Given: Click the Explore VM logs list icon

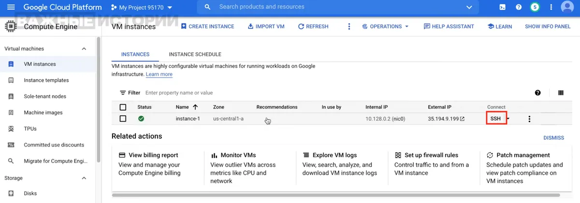Looking at the screenshot, I should click(x=306, y=155).
